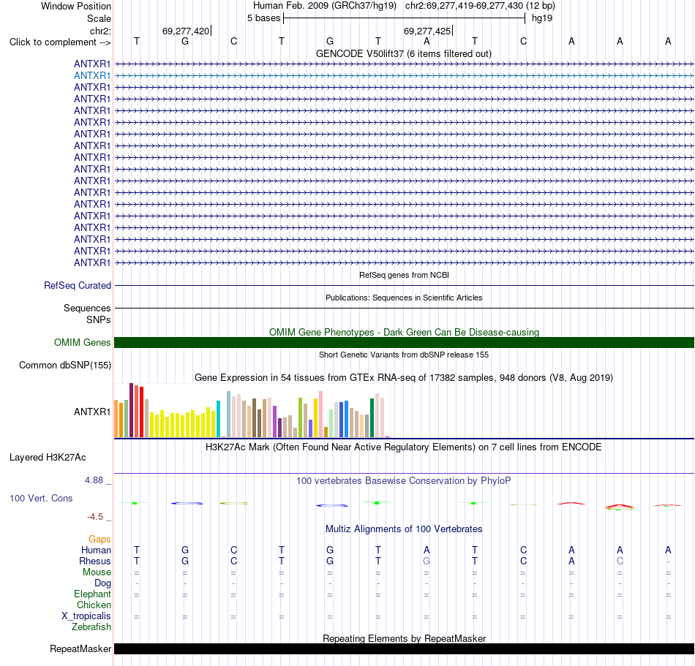Image resolution: width=695 pixels, height=666 pixels.
Task: Click the 'SNPs' label under Sequences
Action: coord(99,319)
